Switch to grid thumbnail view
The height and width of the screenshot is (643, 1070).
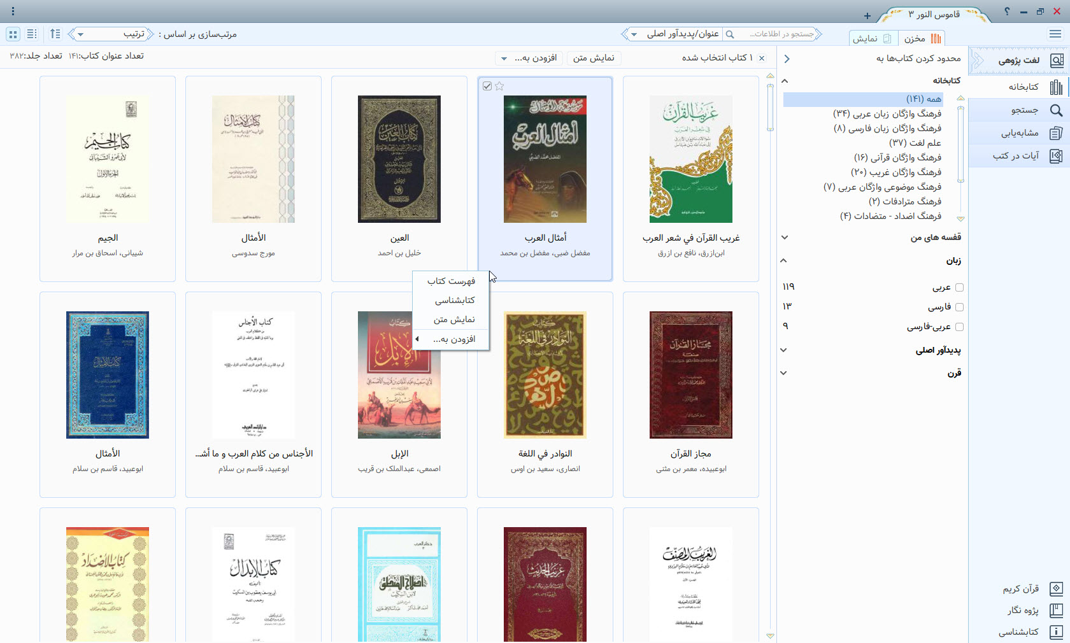(x=13, y=34)
